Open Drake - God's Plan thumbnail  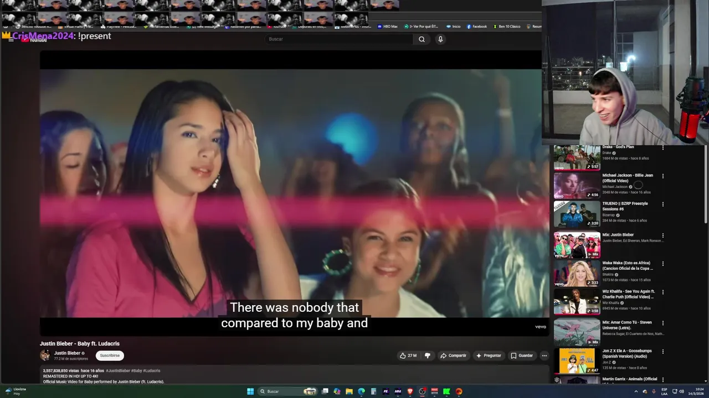click(x=577, y=158)
